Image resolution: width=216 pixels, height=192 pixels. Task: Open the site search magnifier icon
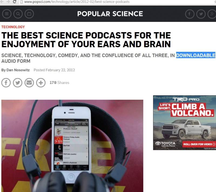[18, 14]
